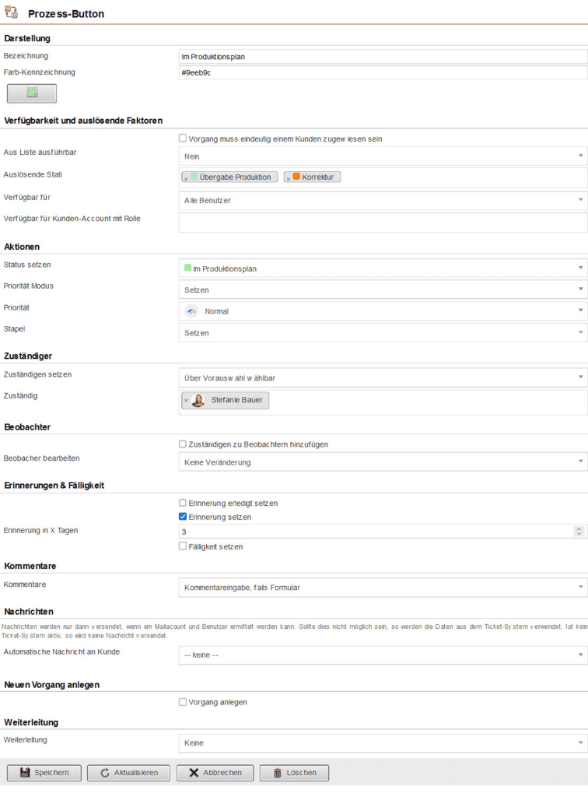Enable the Vorgang anlegen checkbox
Viewport: 588px width, 797px height.
tap(182, 701)
